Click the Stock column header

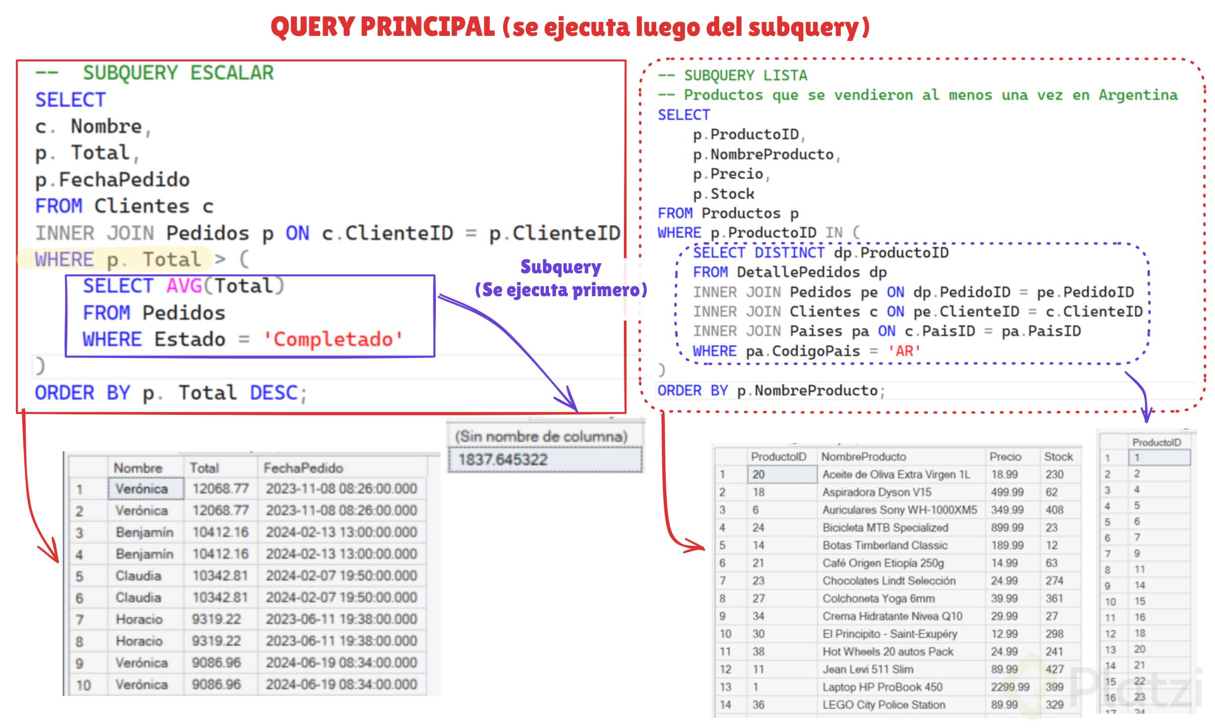[1058, 457]
